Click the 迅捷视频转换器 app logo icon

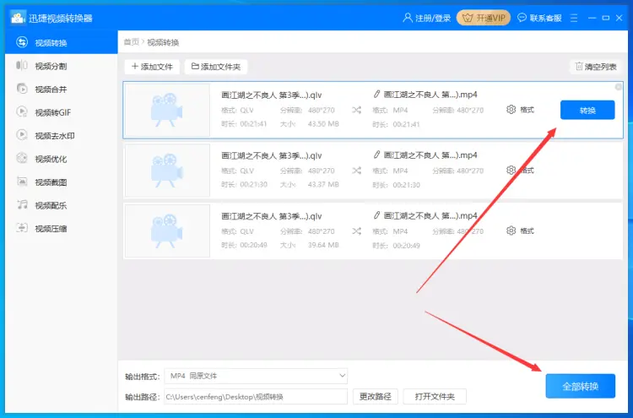[x=17, y=18]
